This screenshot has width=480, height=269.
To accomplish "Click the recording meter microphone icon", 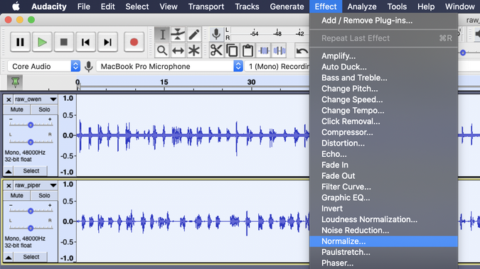I will [x=216, y=34].
